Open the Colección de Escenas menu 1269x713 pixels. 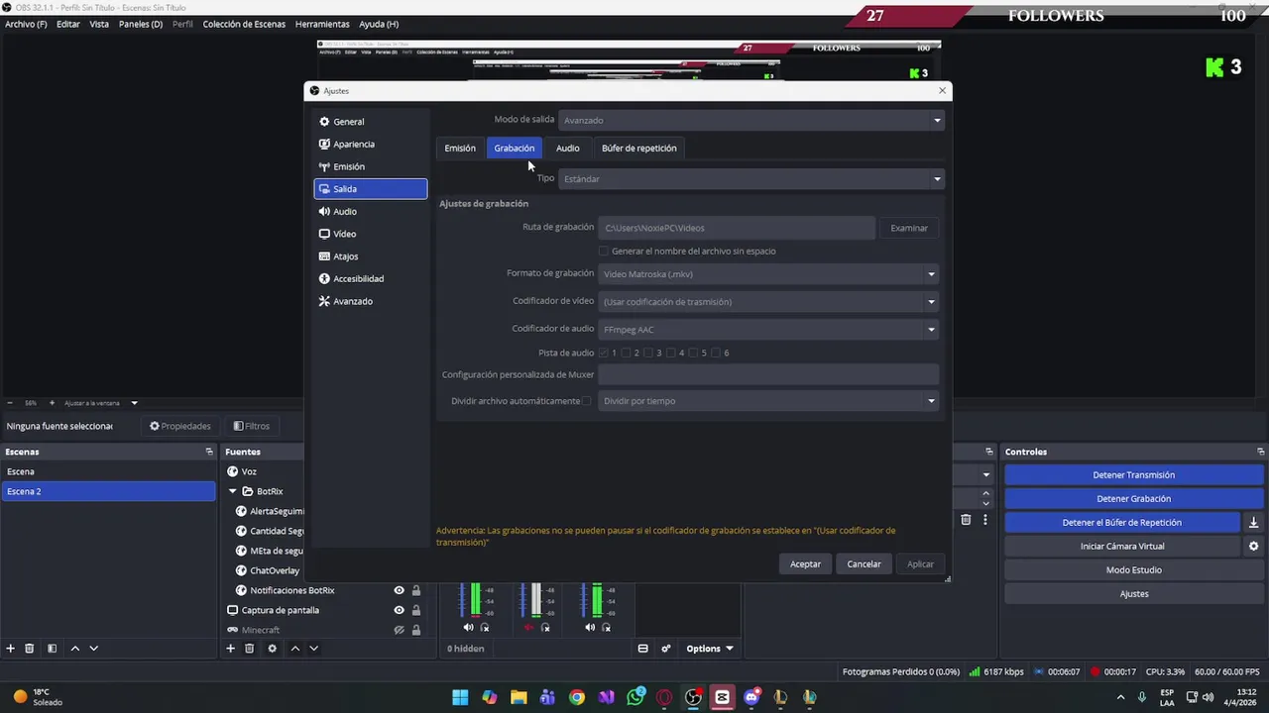coord(244,24)
